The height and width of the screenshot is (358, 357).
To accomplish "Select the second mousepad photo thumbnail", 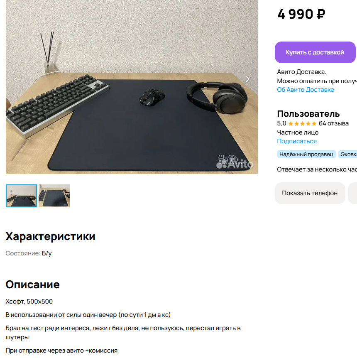I will click(x=54, y=196).
